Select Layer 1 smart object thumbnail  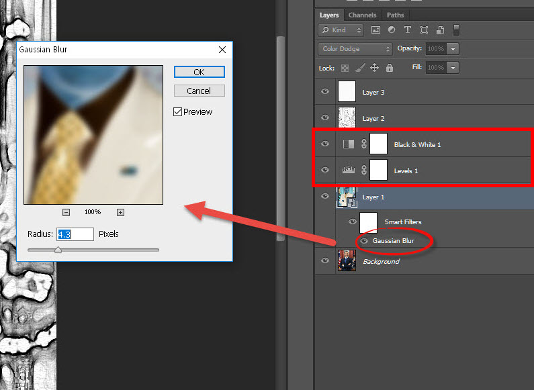347,197
